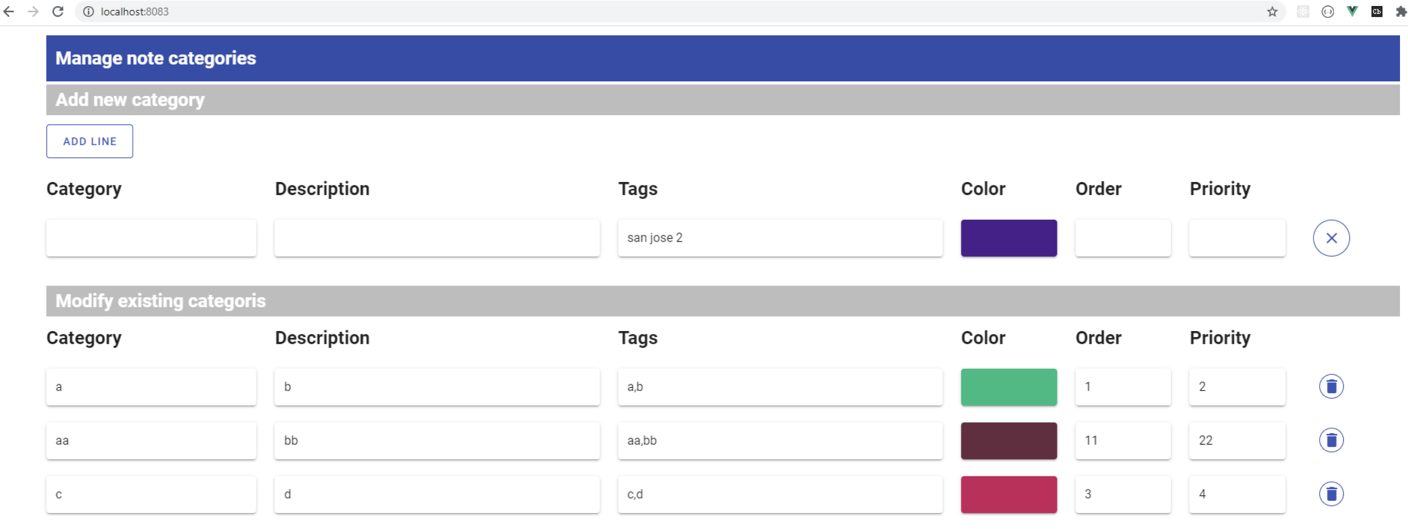Delete category 'a' with trash icon
The image size is (1408, 529).
point(1331,387)
